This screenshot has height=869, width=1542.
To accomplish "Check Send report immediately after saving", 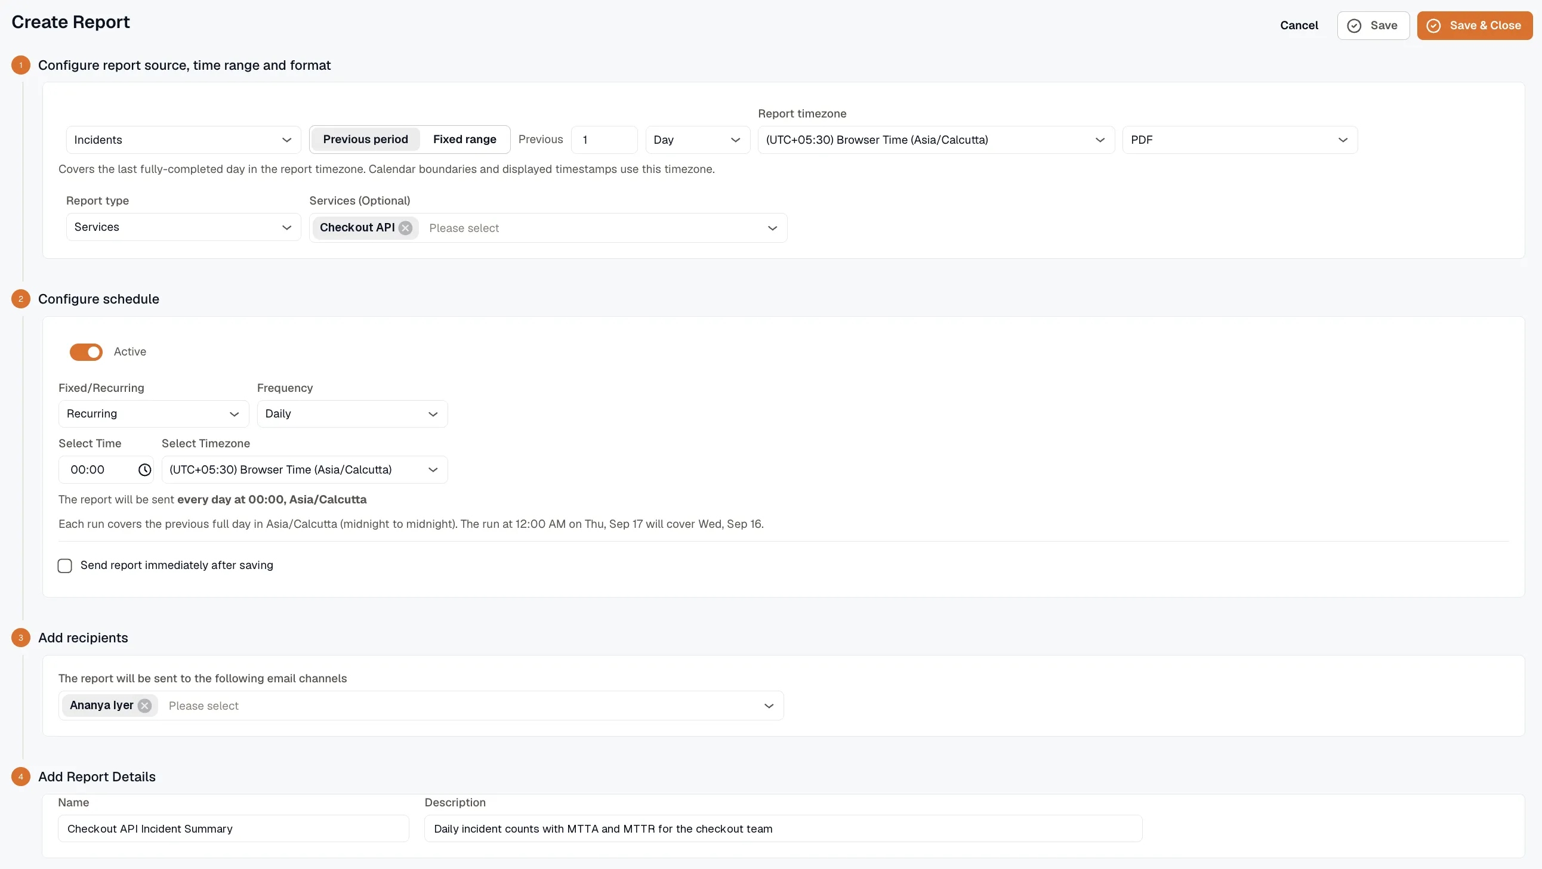I will click(x=64, y=565).
